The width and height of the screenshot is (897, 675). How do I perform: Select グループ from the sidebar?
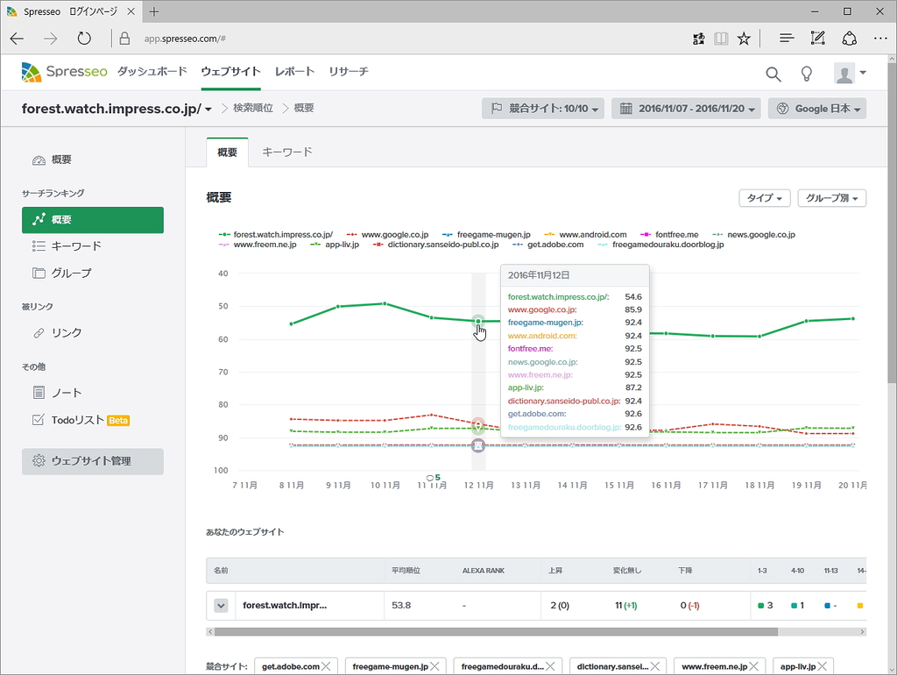tap(74, 273)
